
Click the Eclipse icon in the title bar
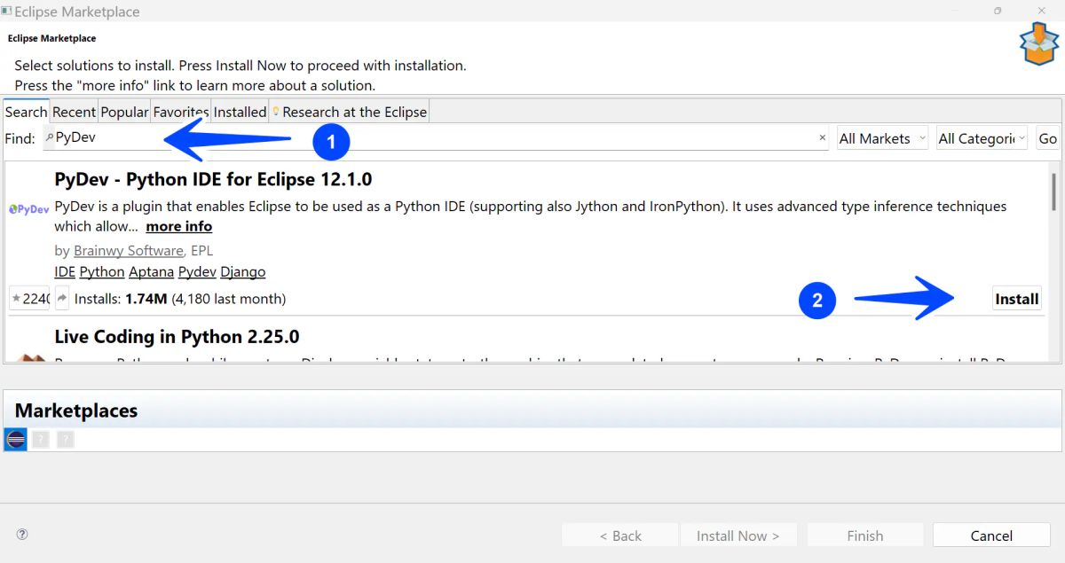(x=7, y=12)
